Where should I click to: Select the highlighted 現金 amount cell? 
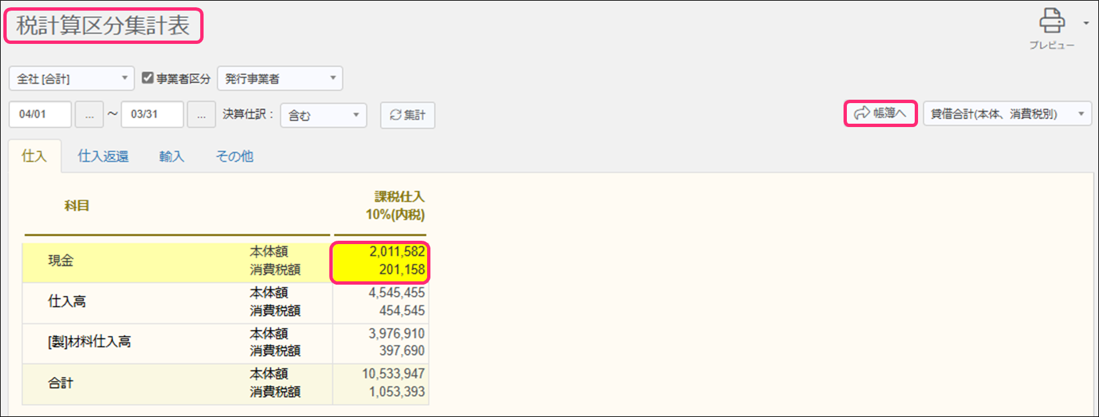click(x=380, y=261)
